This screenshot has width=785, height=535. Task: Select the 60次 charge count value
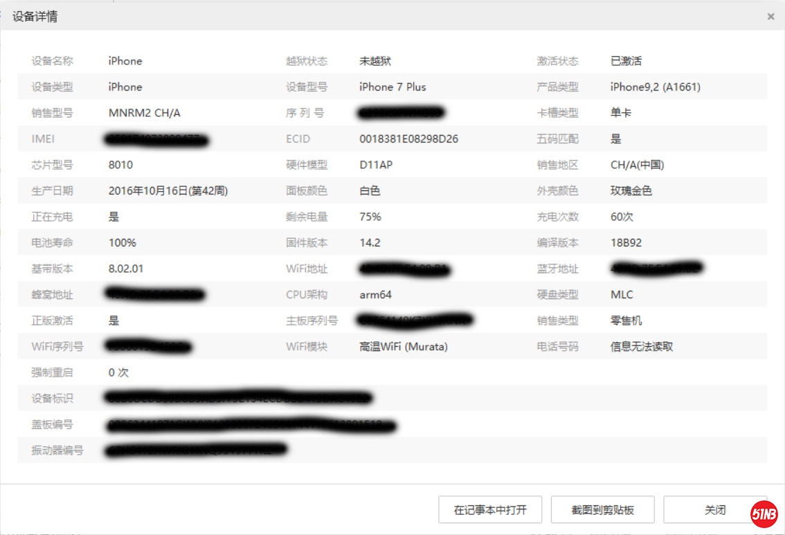622,217
